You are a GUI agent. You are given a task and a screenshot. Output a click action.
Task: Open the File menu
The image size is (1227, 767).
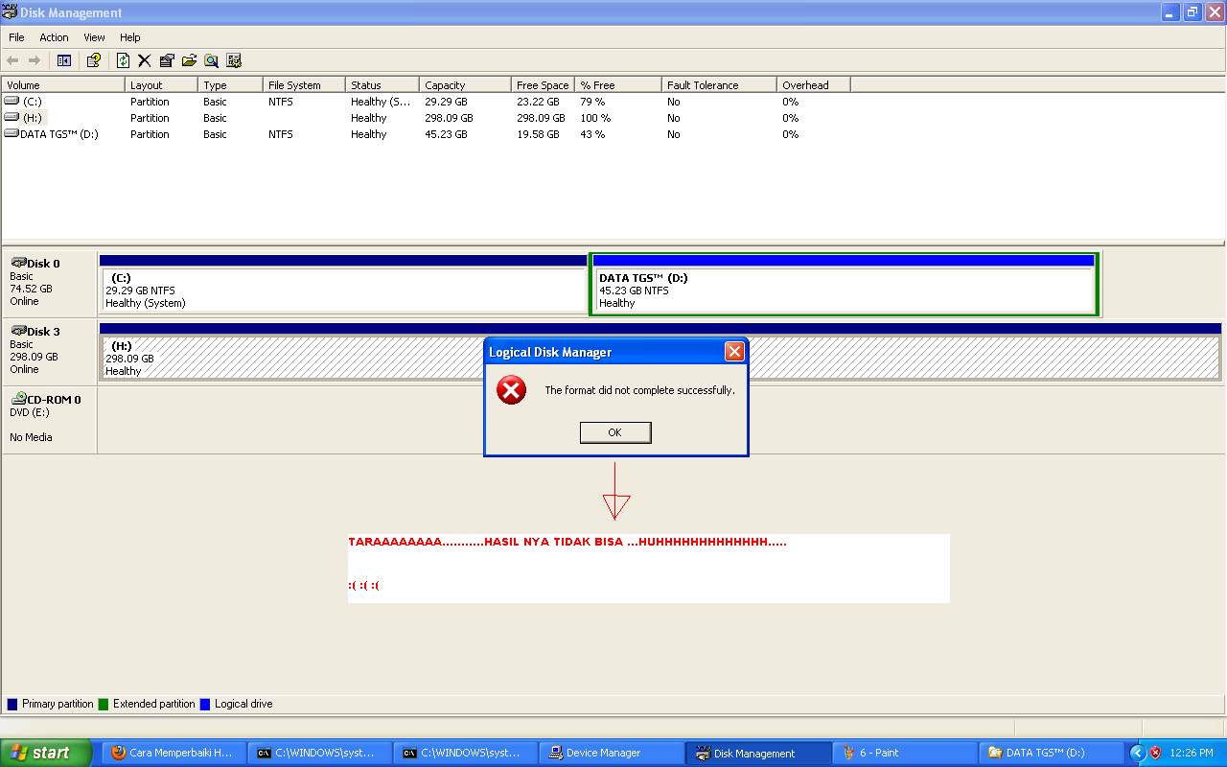15,37
